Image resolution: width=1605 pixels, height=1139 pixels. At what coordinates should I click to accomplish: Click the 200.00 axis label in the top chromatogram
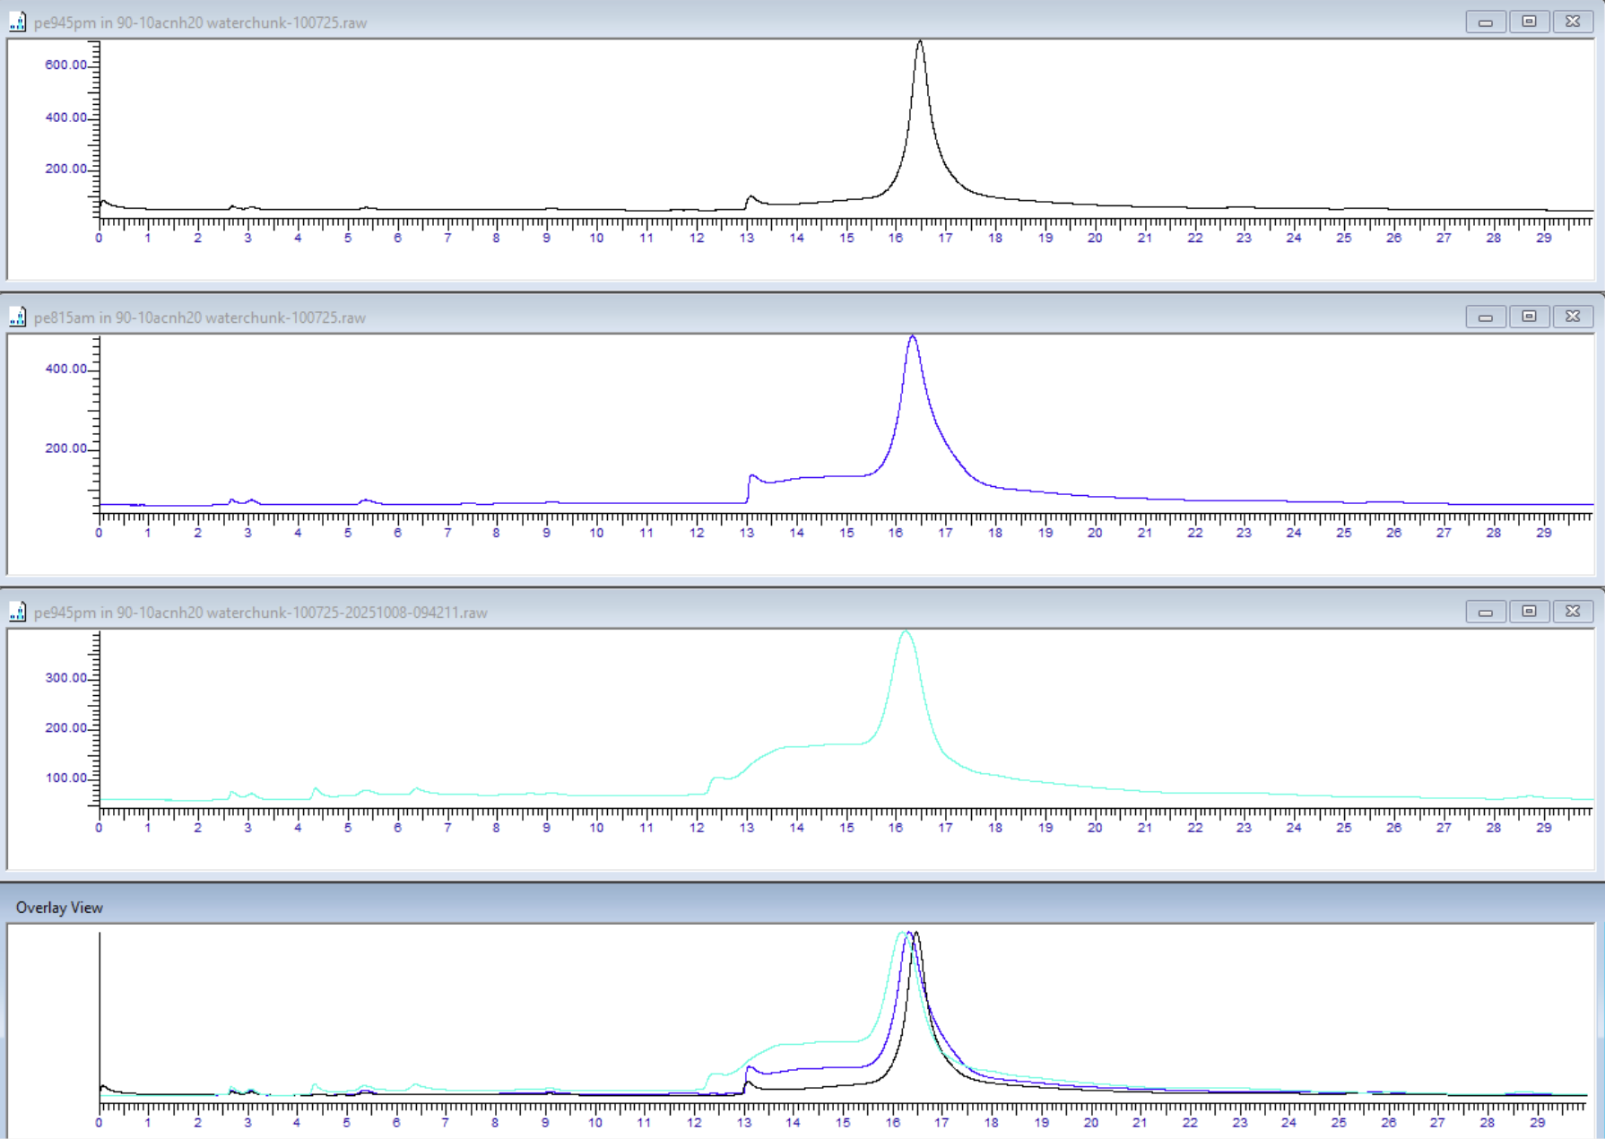[x=64, y=168]
